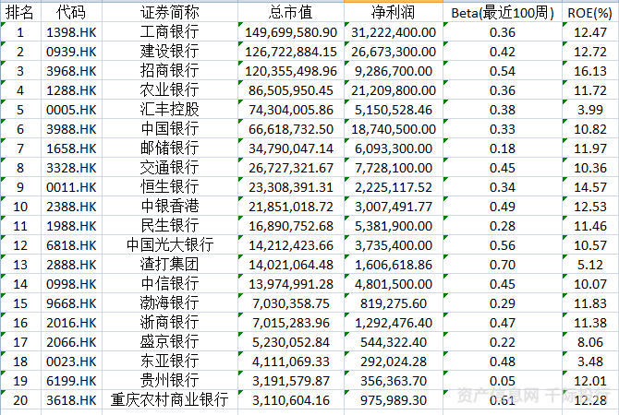Select ROE value 5.12

click(x=590, y=264)
